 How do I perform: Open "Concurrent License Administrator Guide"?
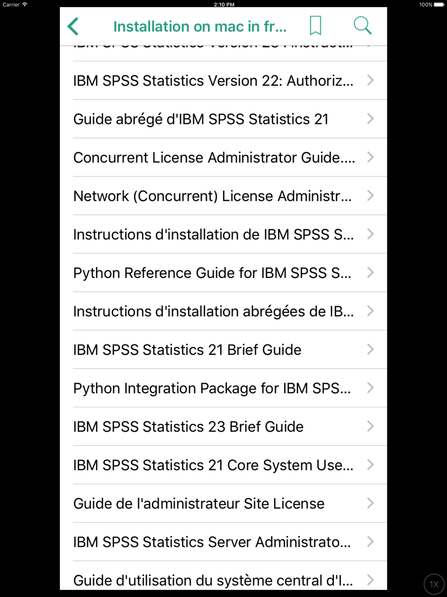click(x=223, y=158)
